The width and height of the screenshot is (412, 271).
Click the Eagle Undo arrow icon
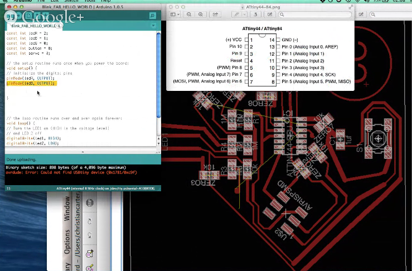90,234
